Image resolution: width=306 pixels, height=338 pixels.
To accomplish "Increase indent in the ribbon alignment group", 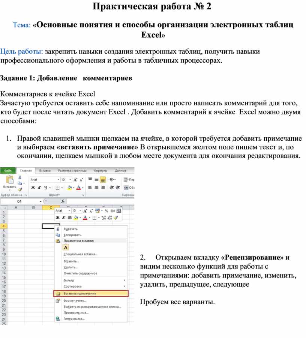I will click(118, 188).
